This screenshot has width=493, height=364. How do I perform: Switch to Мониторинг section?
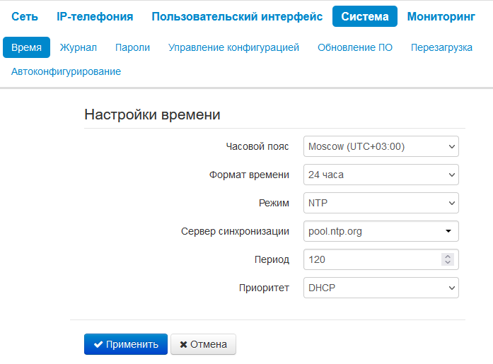441,16
